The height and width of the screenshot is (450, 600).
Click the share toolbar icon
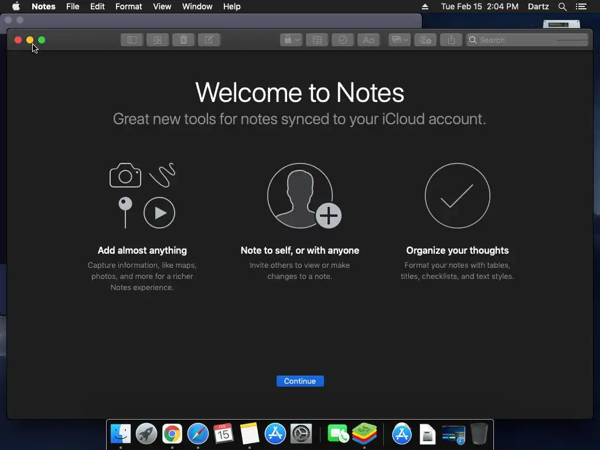click(451, 40)
